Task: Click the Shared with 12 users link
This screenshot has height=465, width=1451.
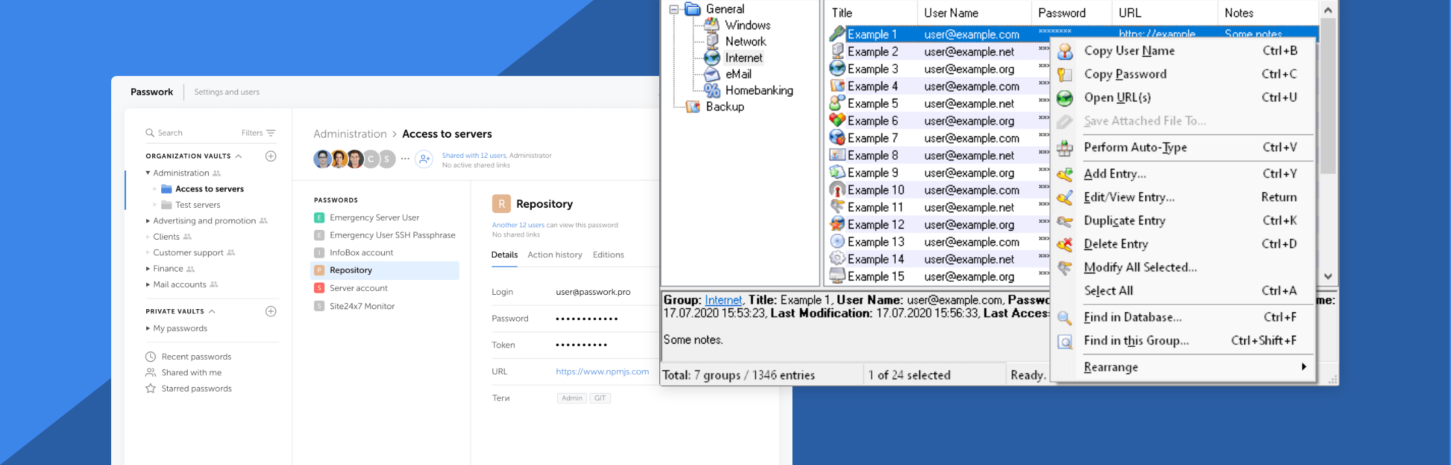Action: point(474,155)
